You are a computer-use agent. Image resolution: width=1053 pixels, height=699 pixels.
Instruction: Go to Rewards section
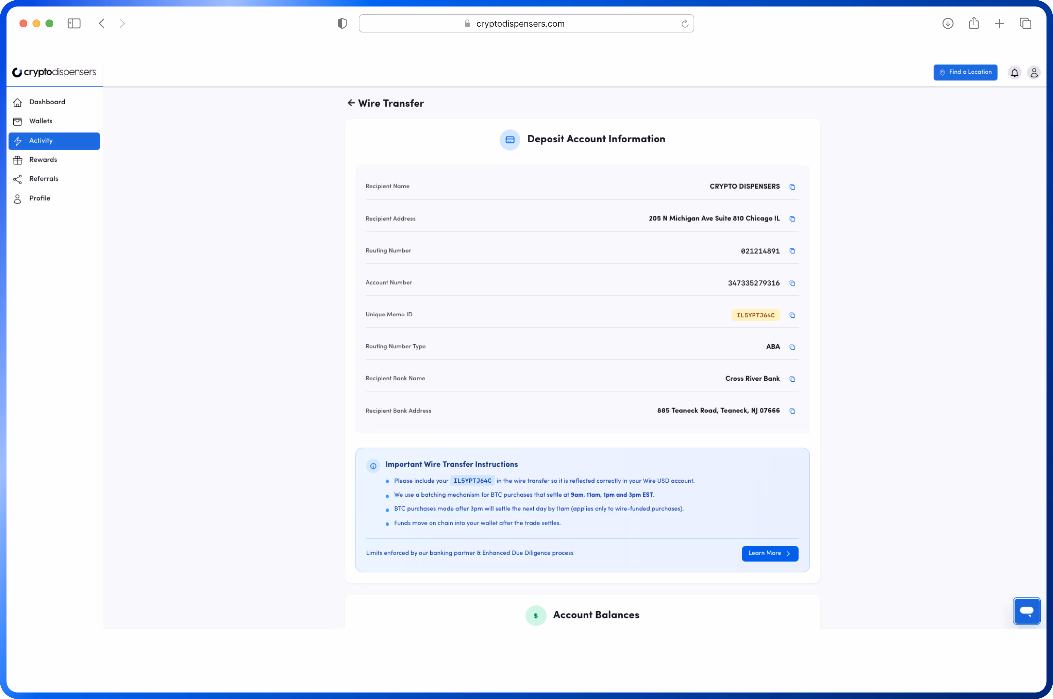43,159
